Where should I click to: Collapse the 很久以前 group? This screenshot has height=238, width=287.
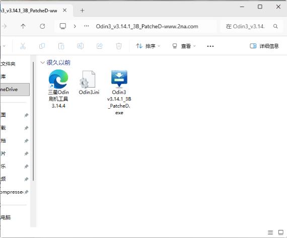pos(42,63)
